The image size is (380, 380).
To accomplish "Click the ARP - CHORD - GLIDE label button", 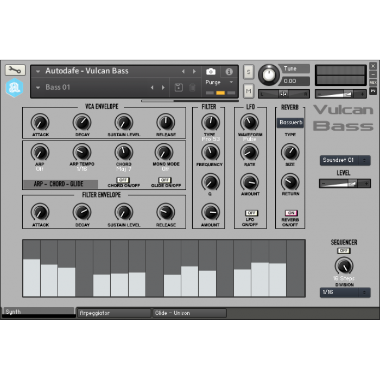I will (61, 184).
